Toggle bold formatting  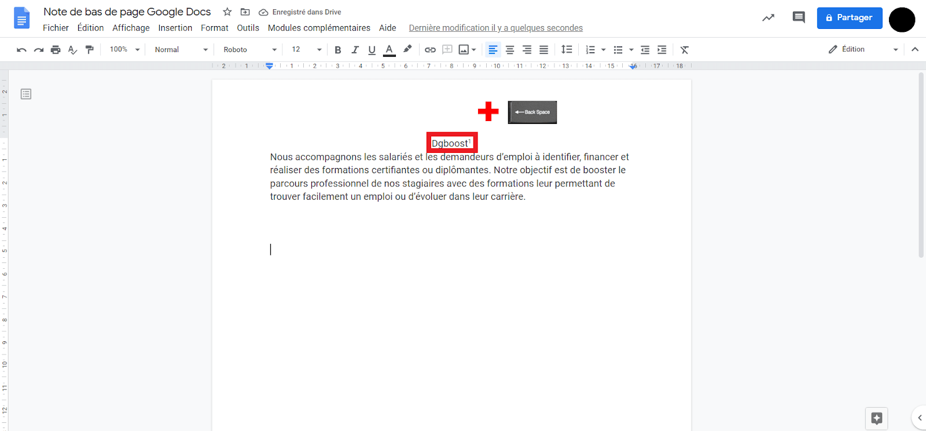(338, 50)
